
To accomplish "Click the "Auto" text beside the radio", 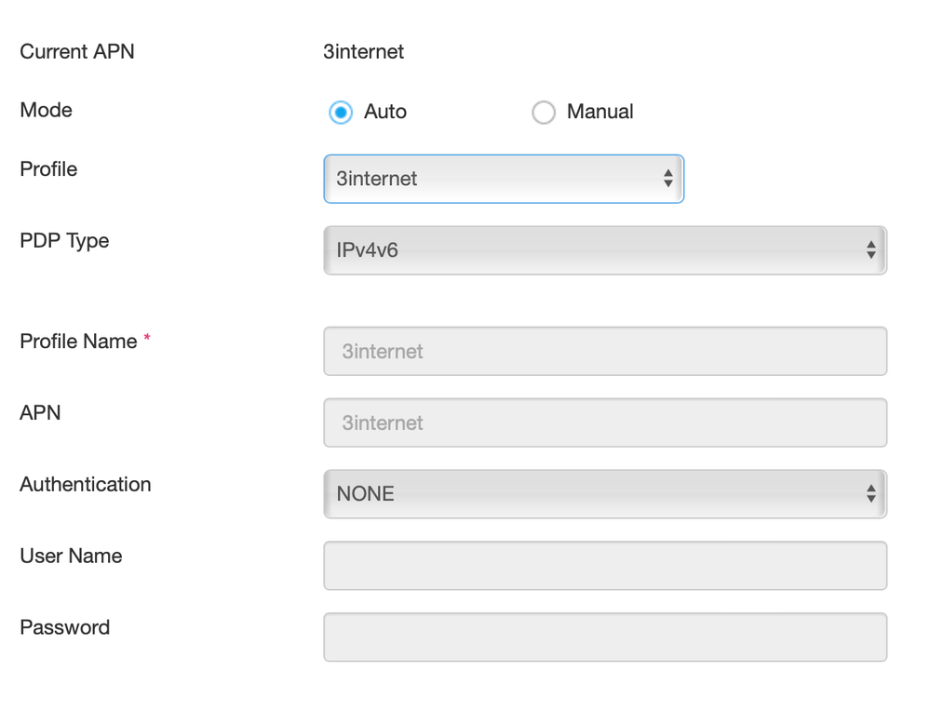I will coord(385,112).
